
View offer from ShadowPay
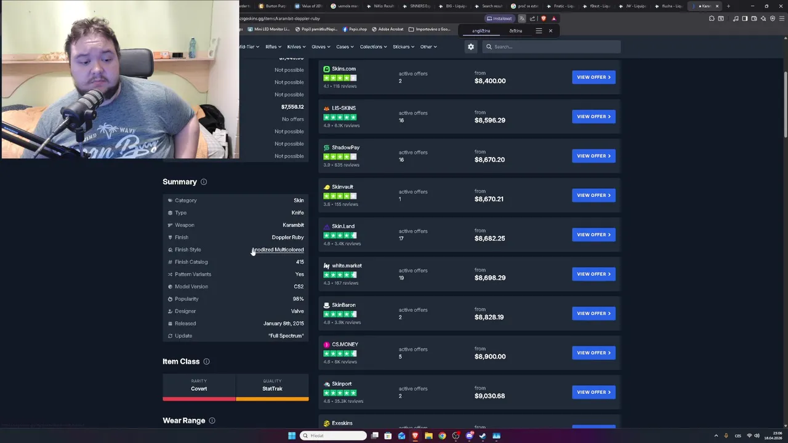pyautogui.click(x=593, y=156)
